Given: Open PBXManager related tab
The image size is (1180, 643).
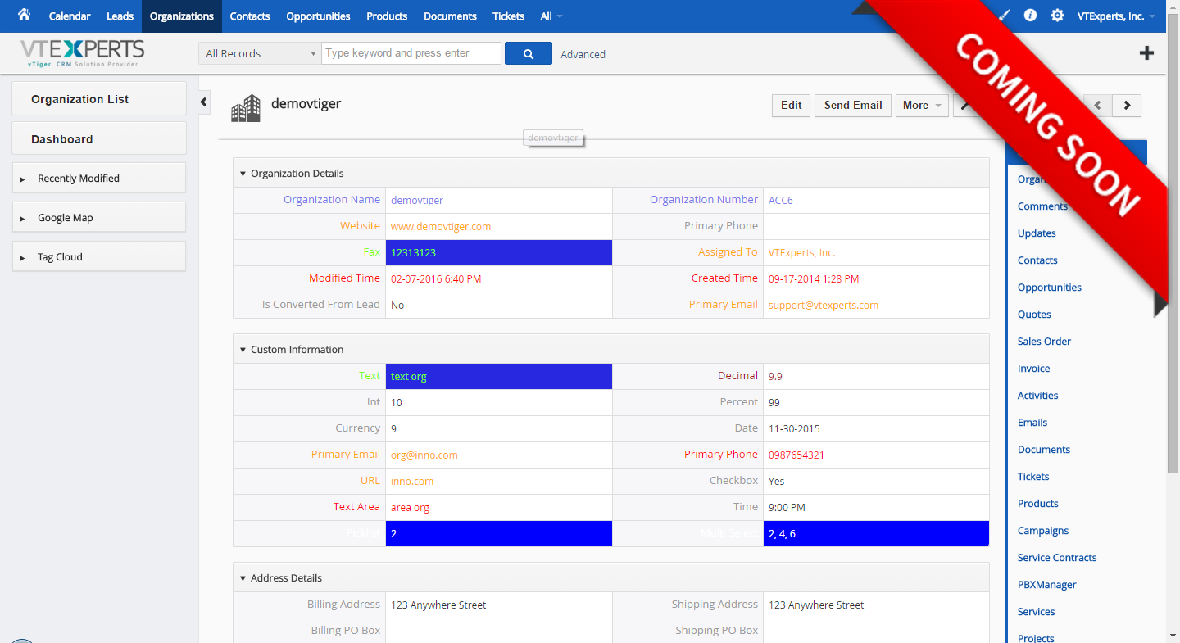Looking at the screenshot, I should pyautogui.click(x=1047, y=585).
